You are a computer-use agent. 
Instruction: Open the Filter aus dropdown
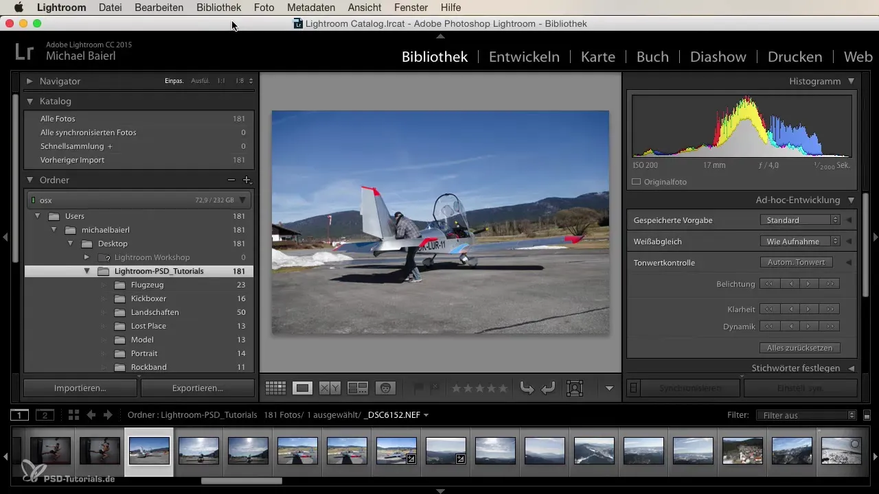(x=806, y=415)
